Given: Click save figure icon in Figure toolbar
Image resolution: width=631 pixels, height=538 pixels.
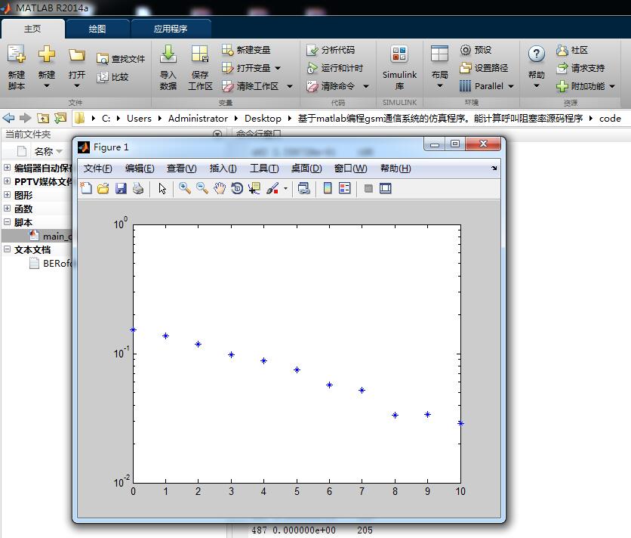Looking at the screenshot, I should coord(121,188).
